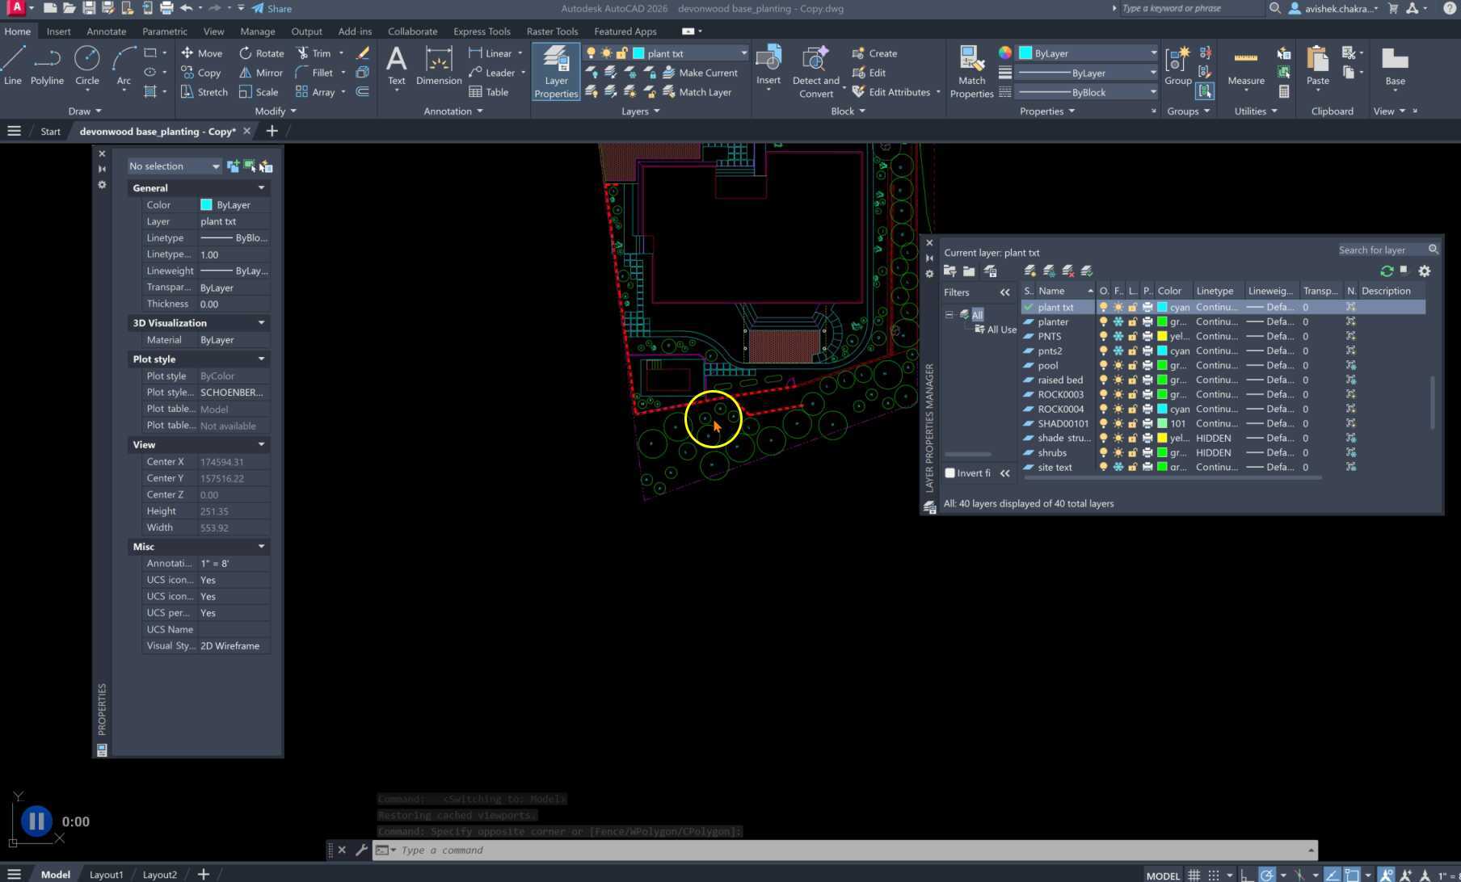
Task: Toggle freeze state of PNTS layer
Action: click(x=1118, y=337)
